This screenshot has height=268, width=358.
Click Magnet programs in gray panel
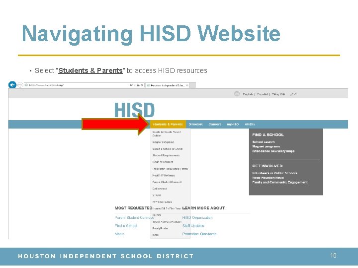[266, 146]
